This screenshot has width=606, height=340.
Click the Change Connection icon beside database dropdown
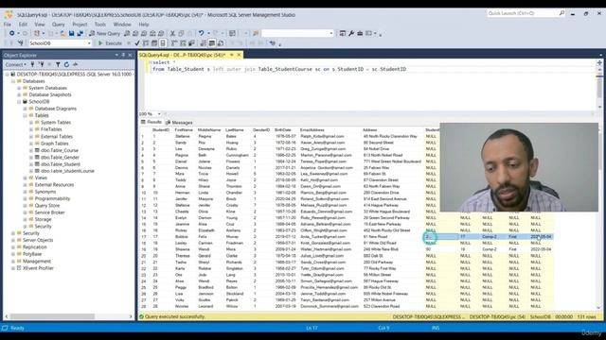point(20,43)
